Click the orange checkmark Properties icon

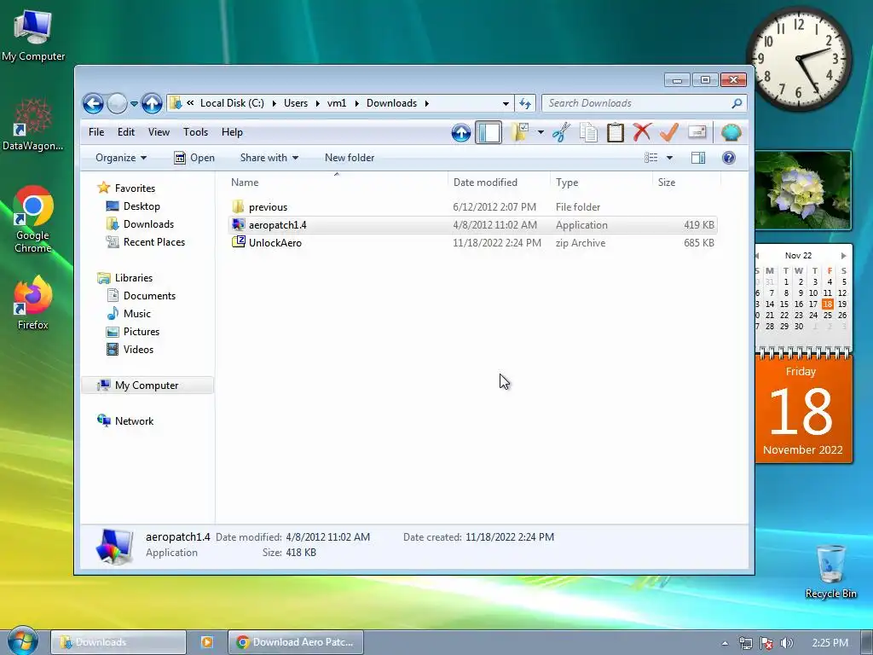point(669,132)
